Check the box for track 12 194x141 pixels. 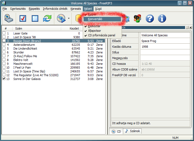tap(4, 75)
